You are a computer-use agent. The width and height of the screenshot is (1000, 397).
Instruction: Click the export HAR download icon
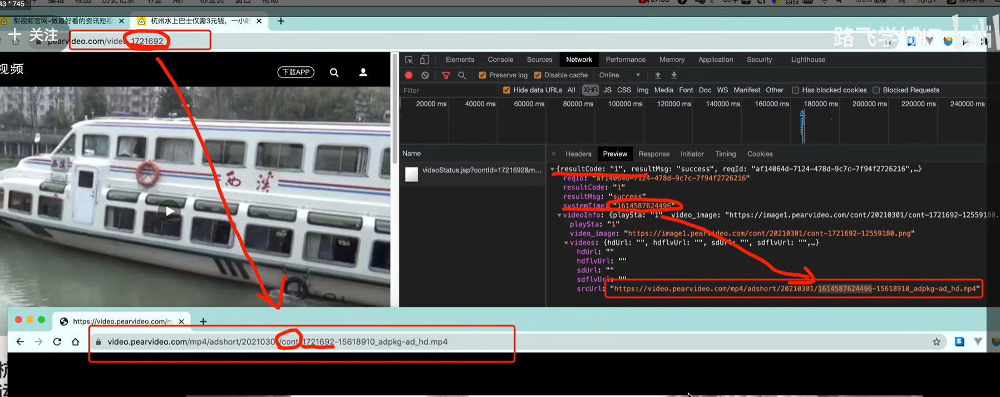(674, 75)
